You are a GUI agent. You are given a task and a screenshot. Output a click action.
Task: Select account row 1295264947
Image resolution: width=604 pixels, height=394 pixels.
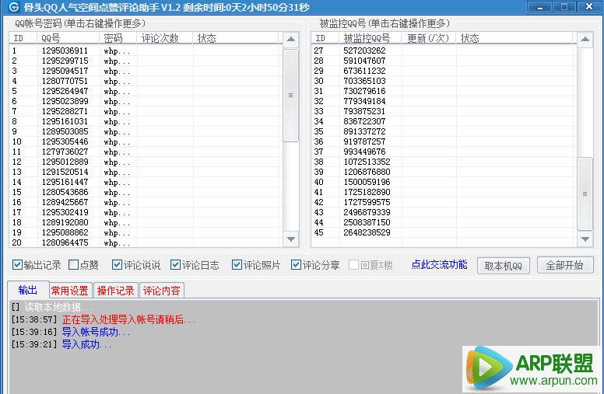coord(146,91)
